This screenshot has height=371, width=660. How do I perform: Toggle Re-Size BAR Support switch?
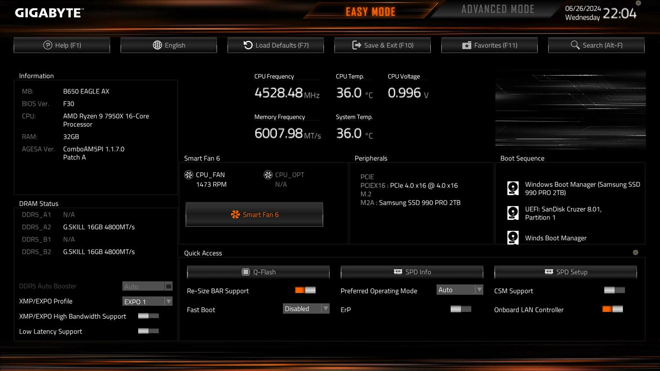[305, 290]
